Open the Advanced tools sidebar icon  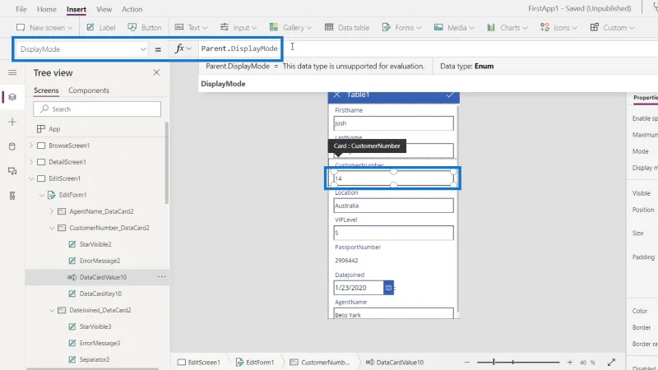click(x=12, y=196)
